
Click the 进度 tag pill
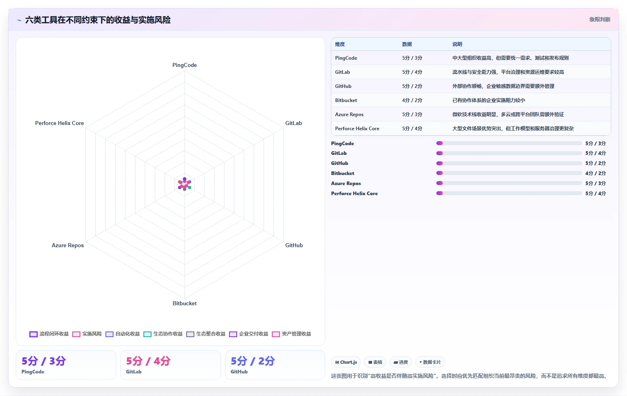[x=401, y=362]
